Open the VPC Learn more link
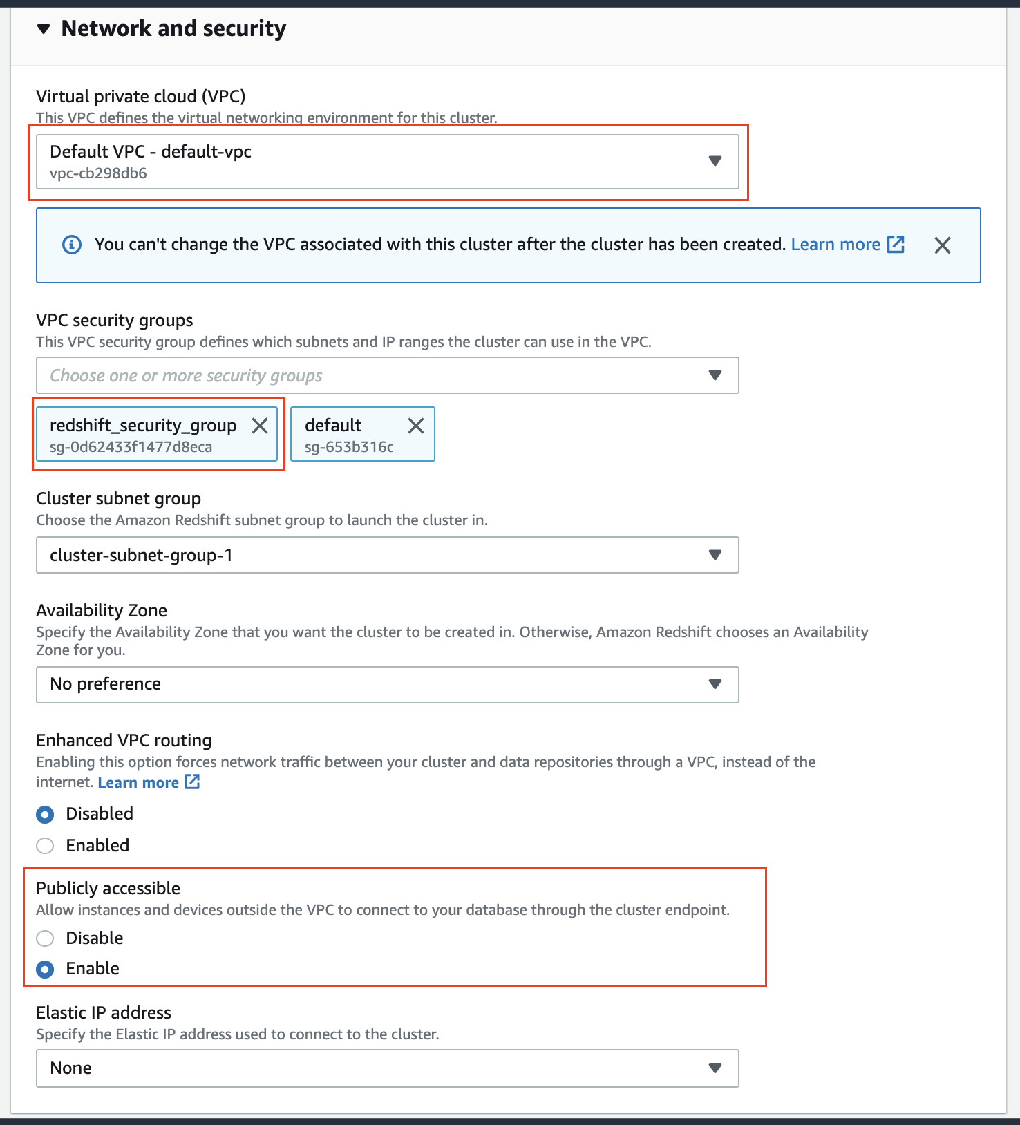This screenshot has width=1020, height=1125. (x=835, y=245)
